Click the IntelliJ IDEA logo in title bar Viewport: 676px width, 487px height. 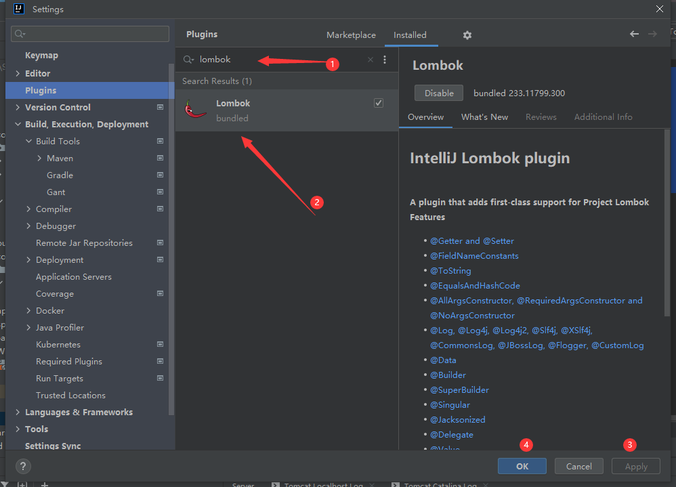point(19,9)
